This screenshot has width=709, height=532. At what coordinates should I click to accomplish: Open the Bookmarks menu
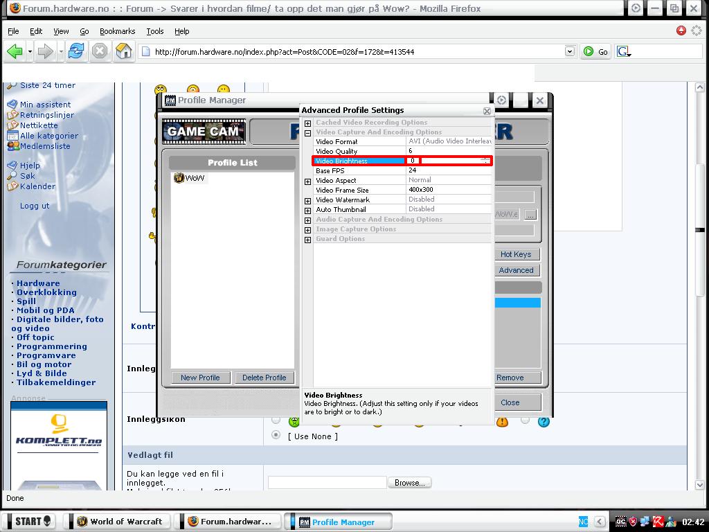click(x=117, y=31)
